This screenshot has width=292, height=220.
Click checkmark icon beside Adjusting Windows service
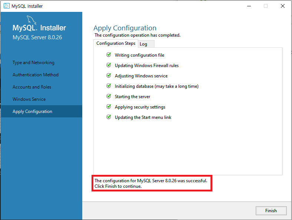(109, 76)
